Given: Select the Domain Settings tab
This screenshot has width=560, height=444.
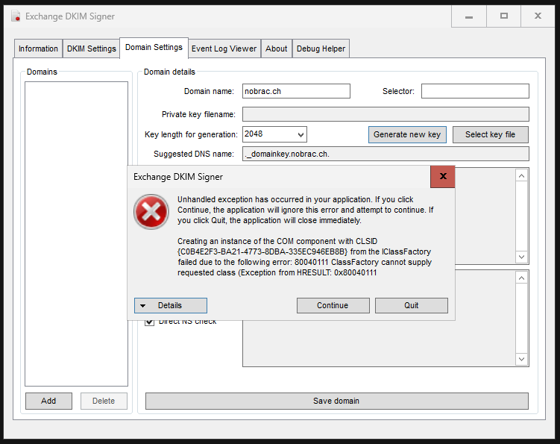Looking at the screenshot, I should [154, 48].
